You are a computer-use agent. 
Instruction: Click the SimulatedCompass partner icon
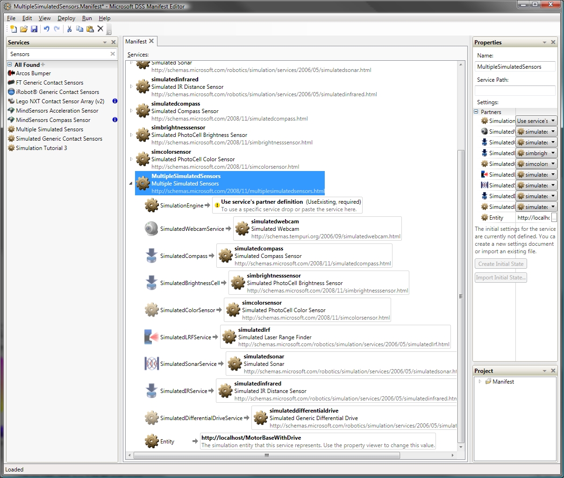(151, 256)
